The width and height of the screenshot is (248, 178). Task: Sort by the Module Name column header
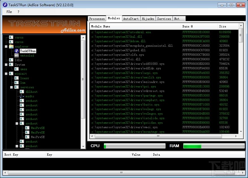coord(135,26)
